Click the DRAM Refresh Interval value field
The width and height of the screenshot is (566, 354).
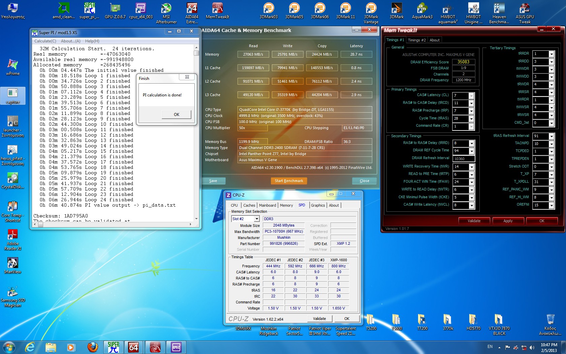tap(464, 159)
